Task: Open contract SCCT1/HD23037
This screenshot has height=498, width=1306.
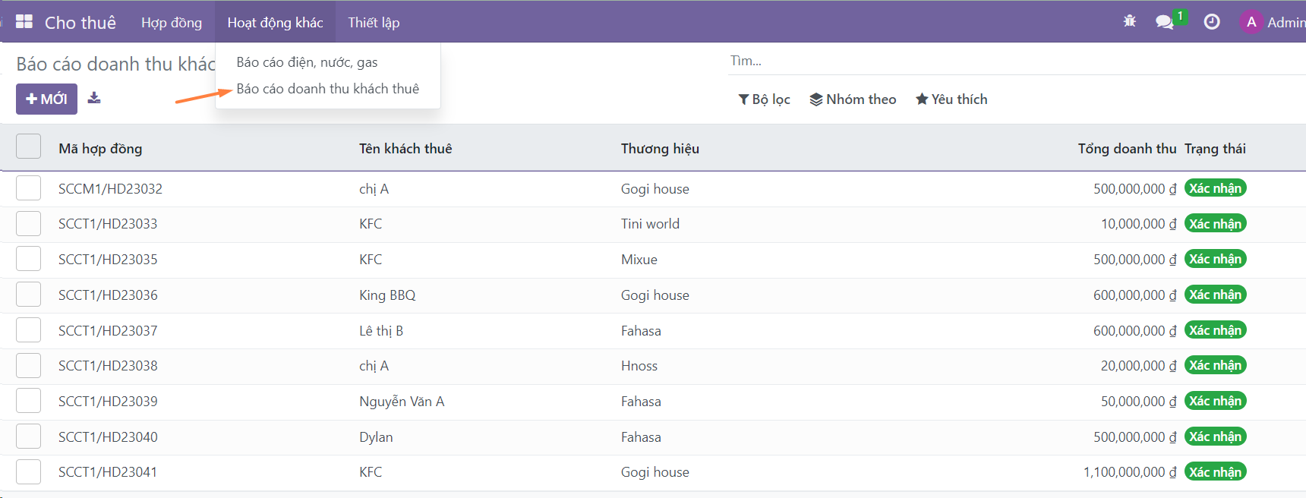Action: (108, 331)
